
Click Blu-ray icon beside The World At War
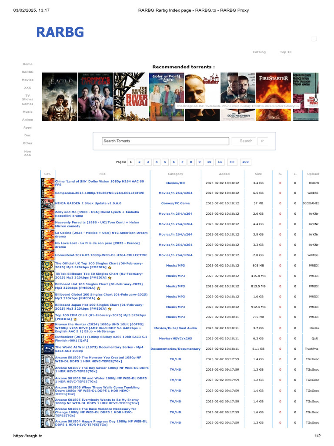tap(47, 349)
